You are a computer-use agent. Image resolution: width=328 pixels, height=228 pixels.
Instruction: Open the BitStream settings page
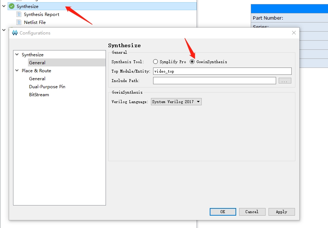tap(39, 95)
